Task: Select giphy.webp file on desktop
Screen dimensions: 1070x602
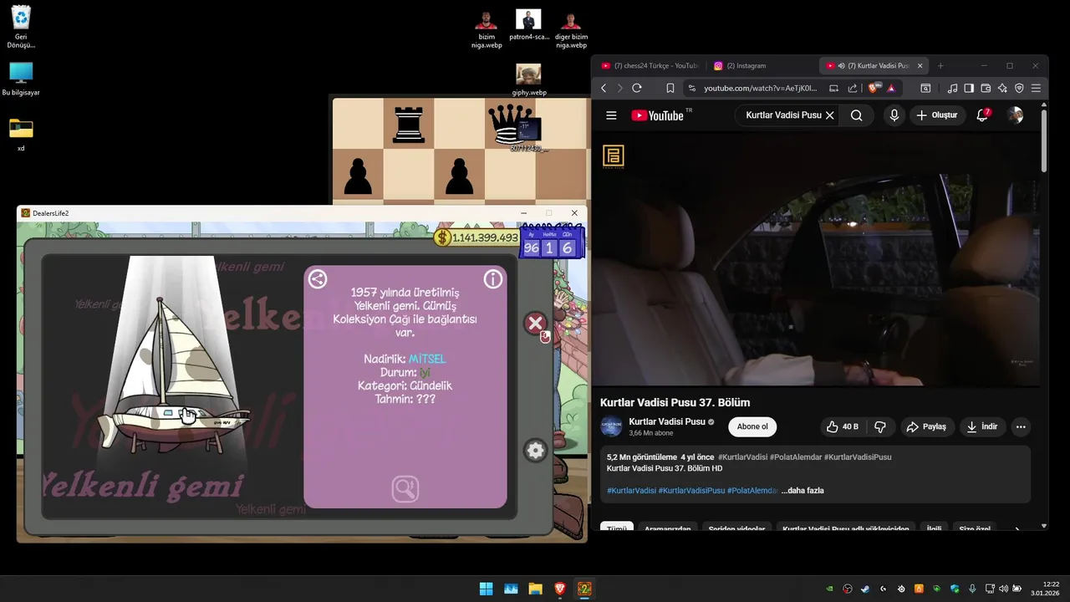Action: [528, 80]
